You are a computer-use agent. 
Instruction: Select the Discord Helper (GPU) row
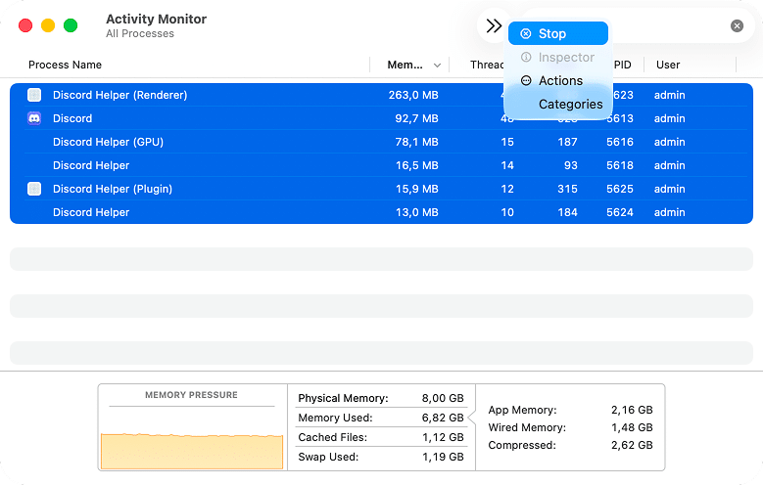[381, 142]
